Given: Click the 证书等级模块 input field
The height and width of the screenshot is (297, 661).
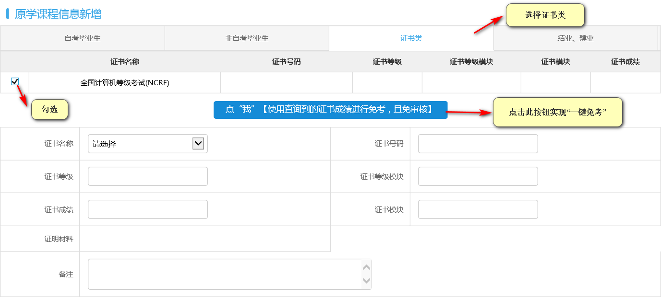Looking at the screenshot, I should click(x=478, y=176).
